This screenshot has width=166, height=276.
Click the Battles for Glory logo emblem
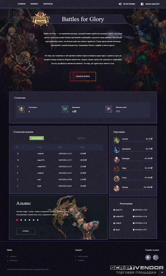coord(41,19)
